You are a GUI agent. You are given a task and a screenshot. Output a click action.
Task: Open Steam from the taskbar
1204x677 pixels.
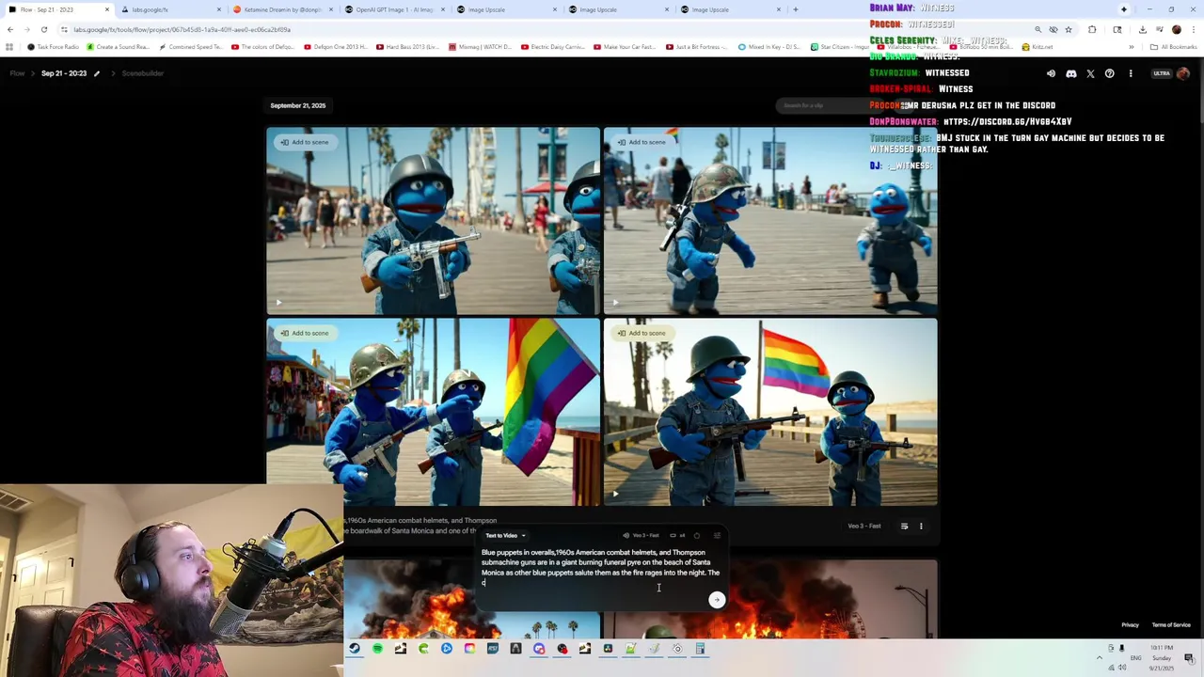(x=354, y=649)
